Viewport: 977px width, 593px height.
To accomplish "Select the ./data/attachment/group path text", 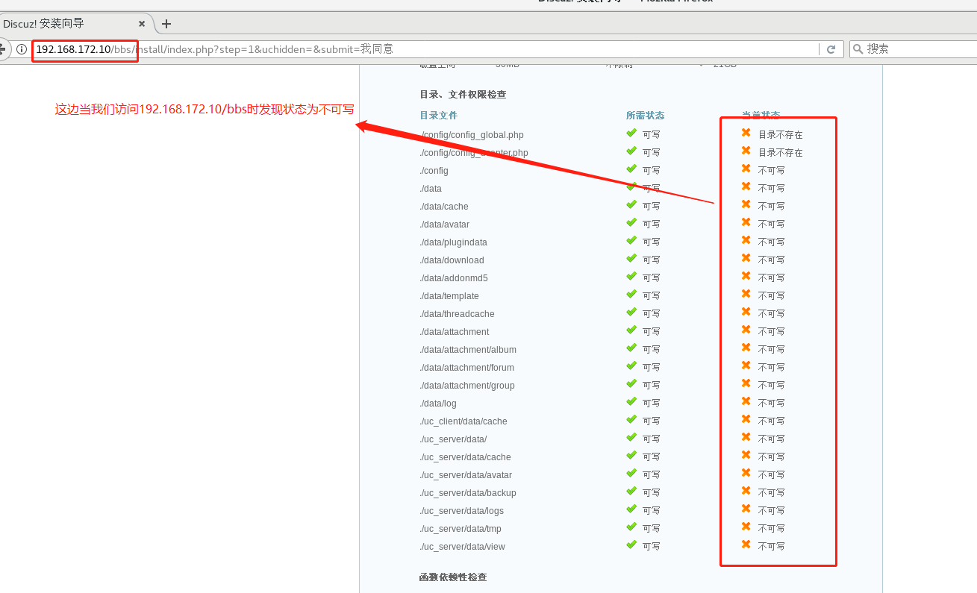I will pyautogui.click(x=467, y=386).
